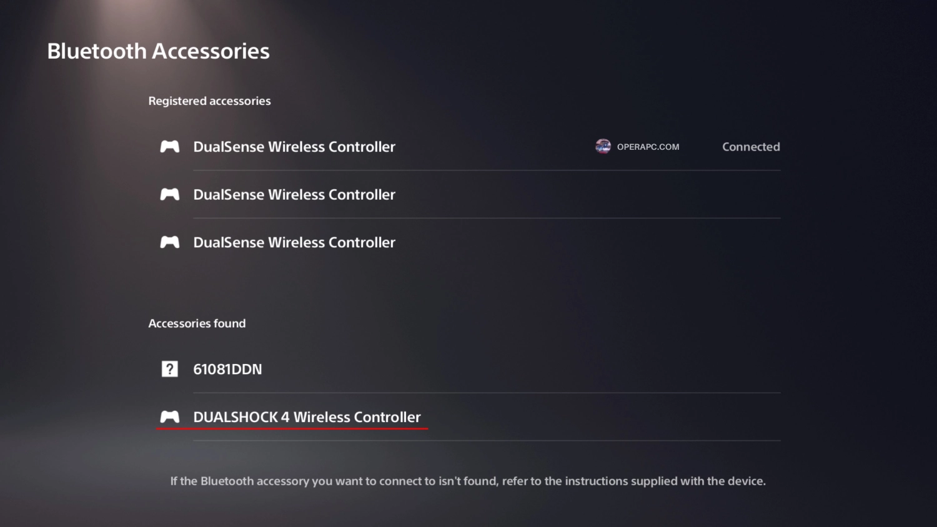This screenshot has width=937, height=527.
Task: Select the unknown 61081DDN device name
Action: (x=227, y=369)
